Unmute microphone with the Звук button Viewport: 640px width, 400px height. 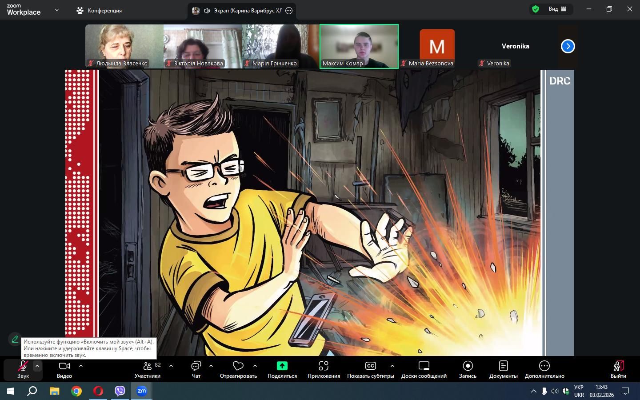click(23, 369)
